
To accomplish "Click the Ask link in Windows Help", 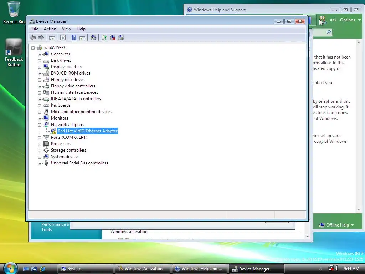I will click(333, 20).
